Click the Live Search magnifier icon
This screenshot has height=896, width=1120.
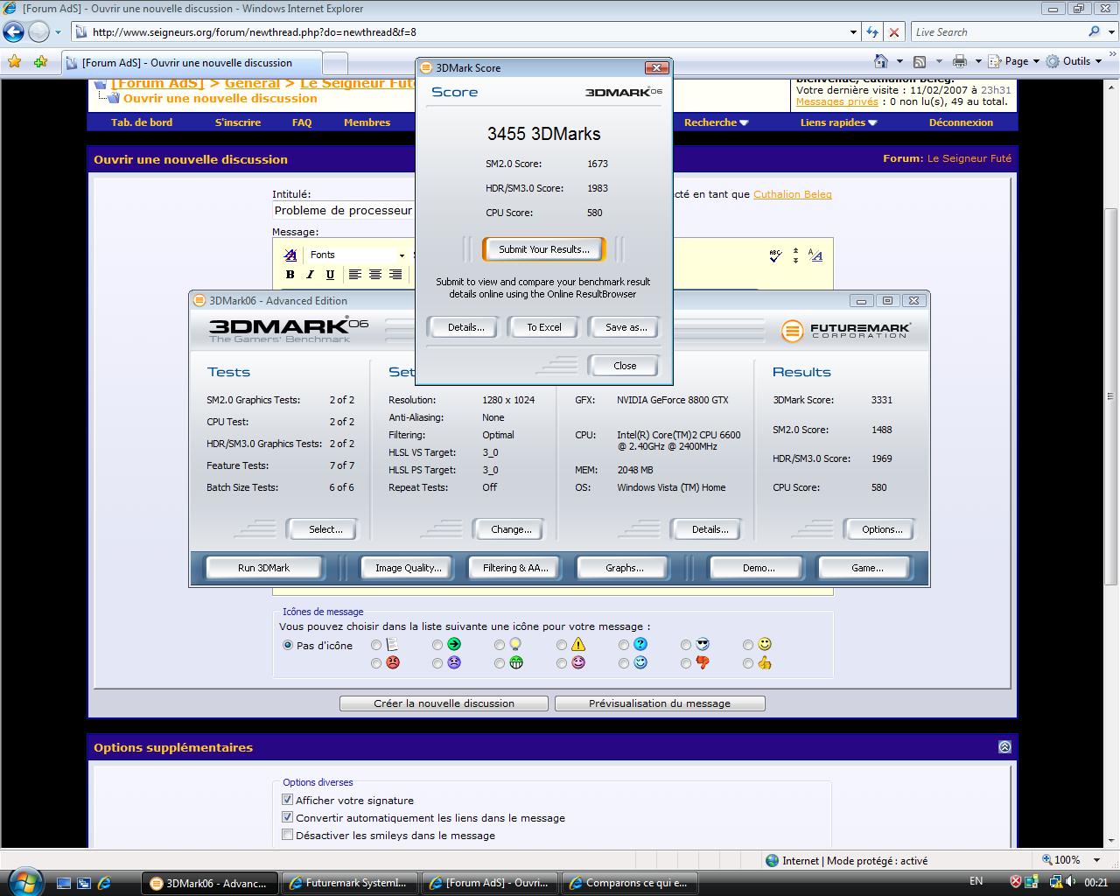1094,31
